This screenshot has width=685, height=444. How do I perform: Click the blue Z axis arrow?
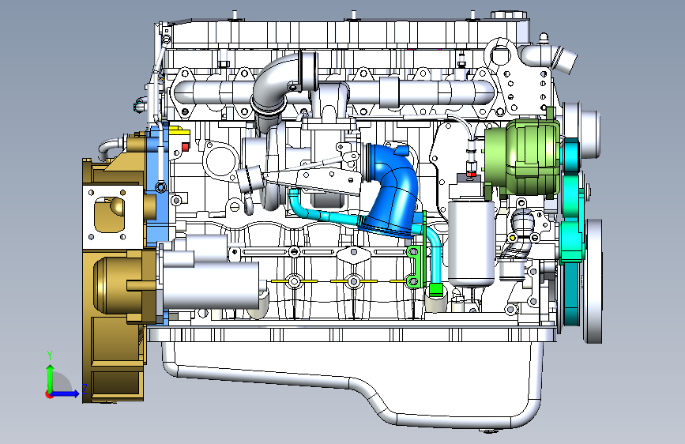point(66,393)
